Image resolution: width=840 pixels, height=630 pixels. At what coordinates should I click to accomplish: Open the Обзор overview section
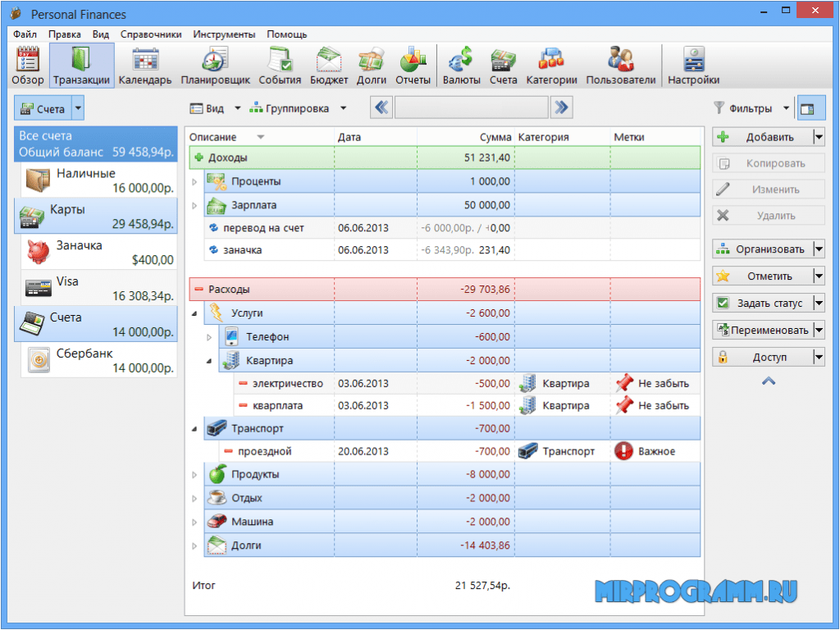tap(28, 66)
